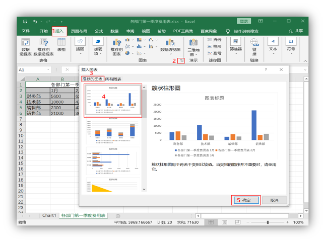Insert a Table from the ribbon
This screenshot has height=242, width=325.
[61, 45]
